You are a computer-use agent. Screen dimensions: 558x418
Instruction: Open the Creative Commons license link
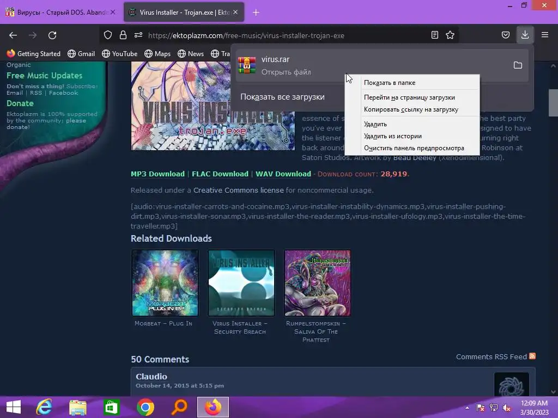click(x=239, y=190)
